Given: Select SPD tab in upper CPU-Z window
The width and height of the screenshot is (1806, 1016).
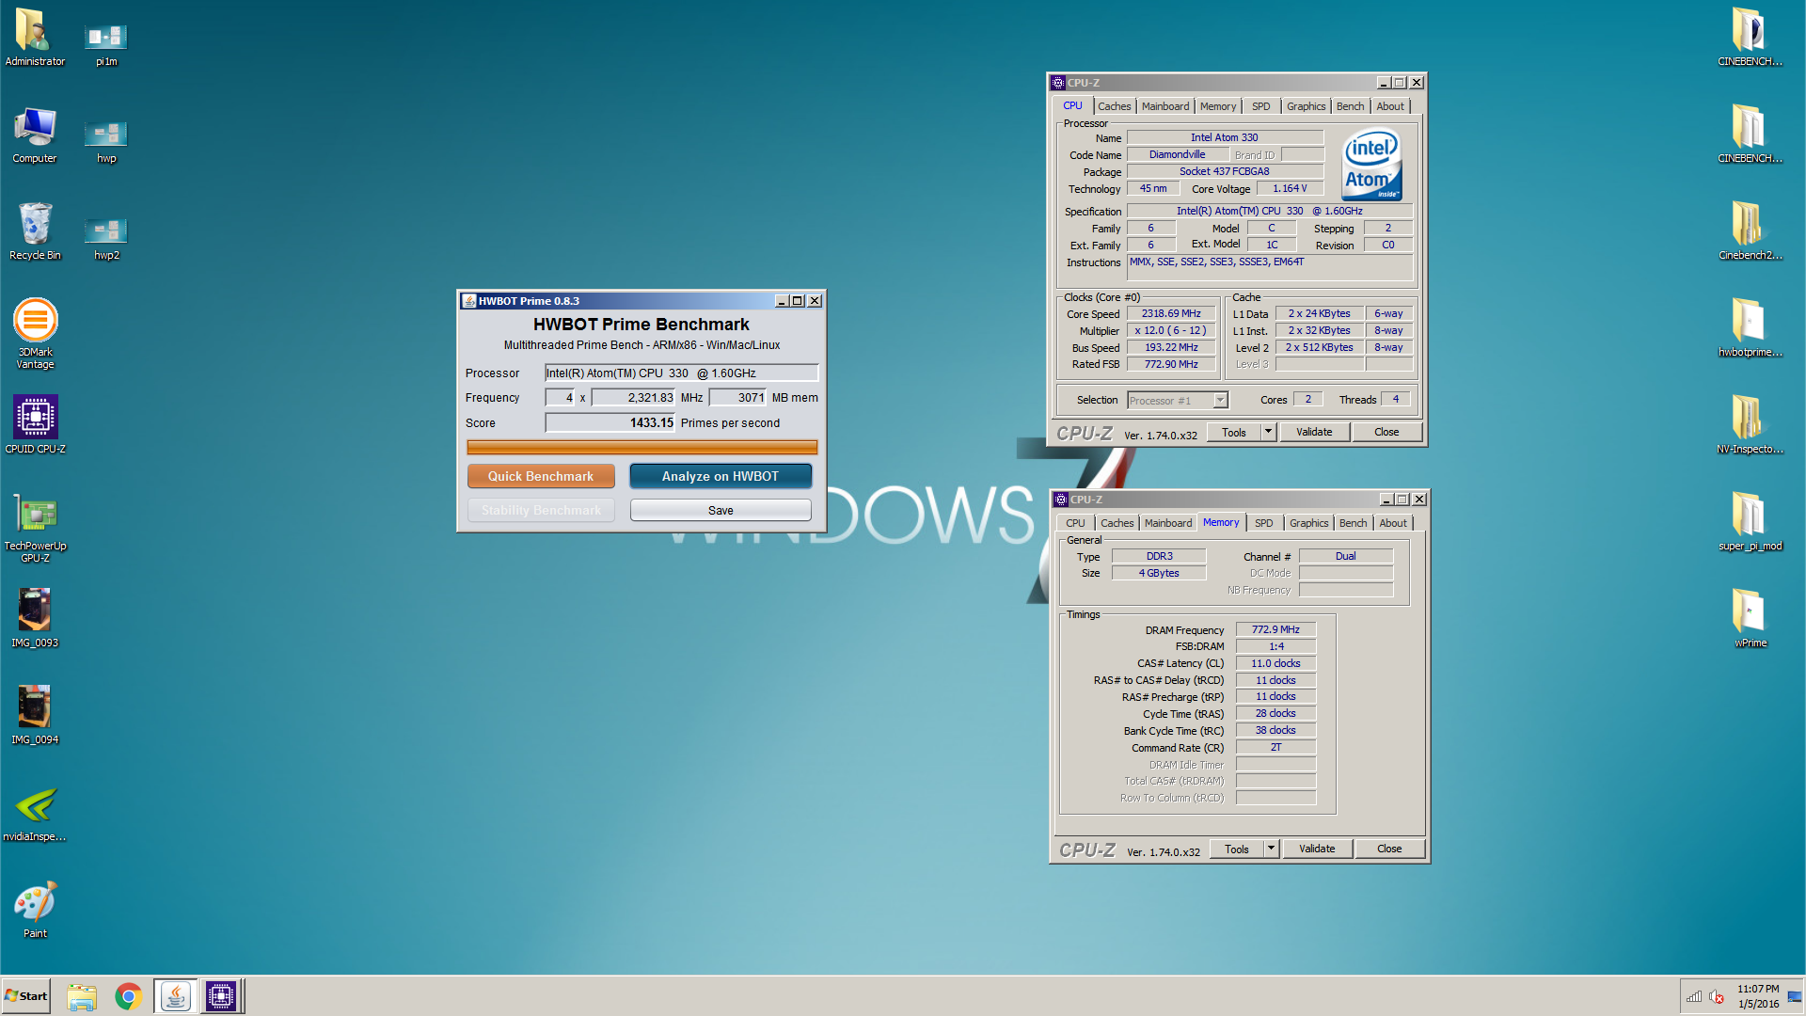Looking at the screenshot, I should point(1261,106).
